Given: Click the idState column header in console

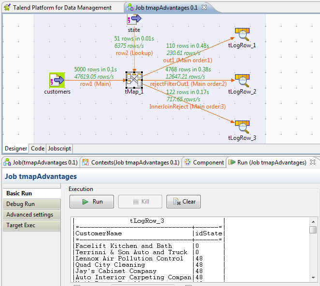Looking at the screenshot, I should tap(209, 233).
